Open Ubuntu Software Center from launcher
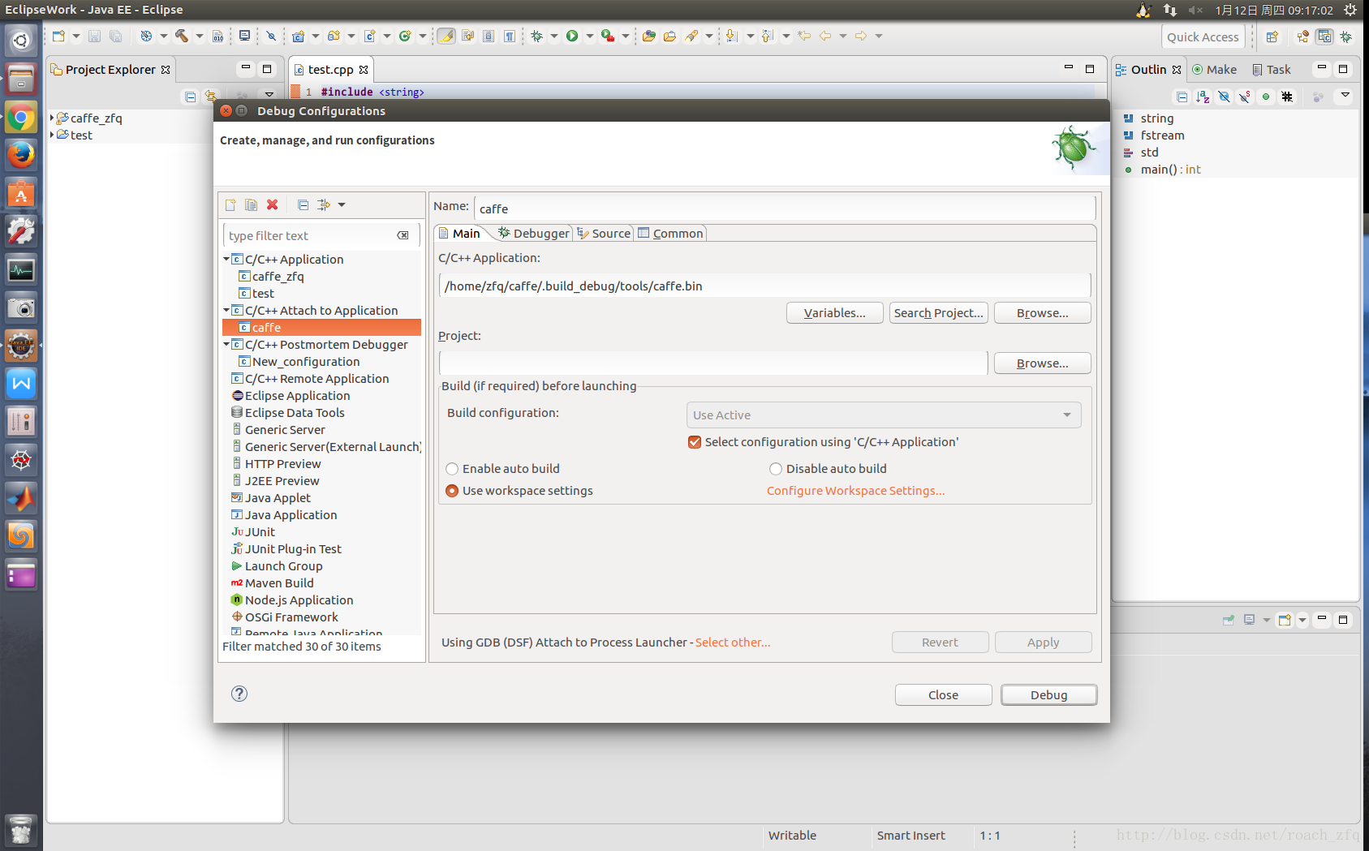Image resolution: width=1369 pixels, height=851 pixels. (21, 193)
